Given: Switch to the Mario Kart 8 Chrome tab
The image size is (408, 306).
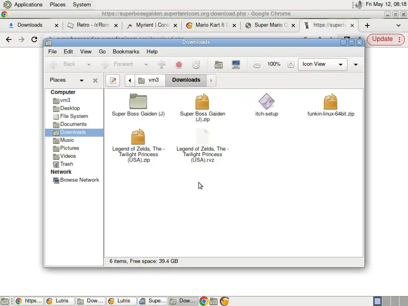Looking at the screenshot, I should 211,25.
